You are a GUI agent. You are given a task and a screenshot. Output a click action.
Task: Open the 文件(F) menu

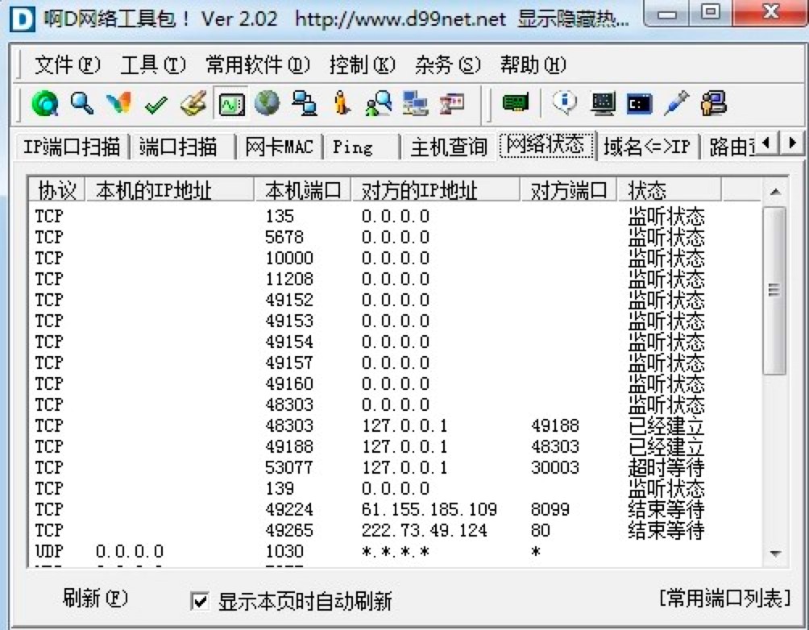(x=67, y=65)
